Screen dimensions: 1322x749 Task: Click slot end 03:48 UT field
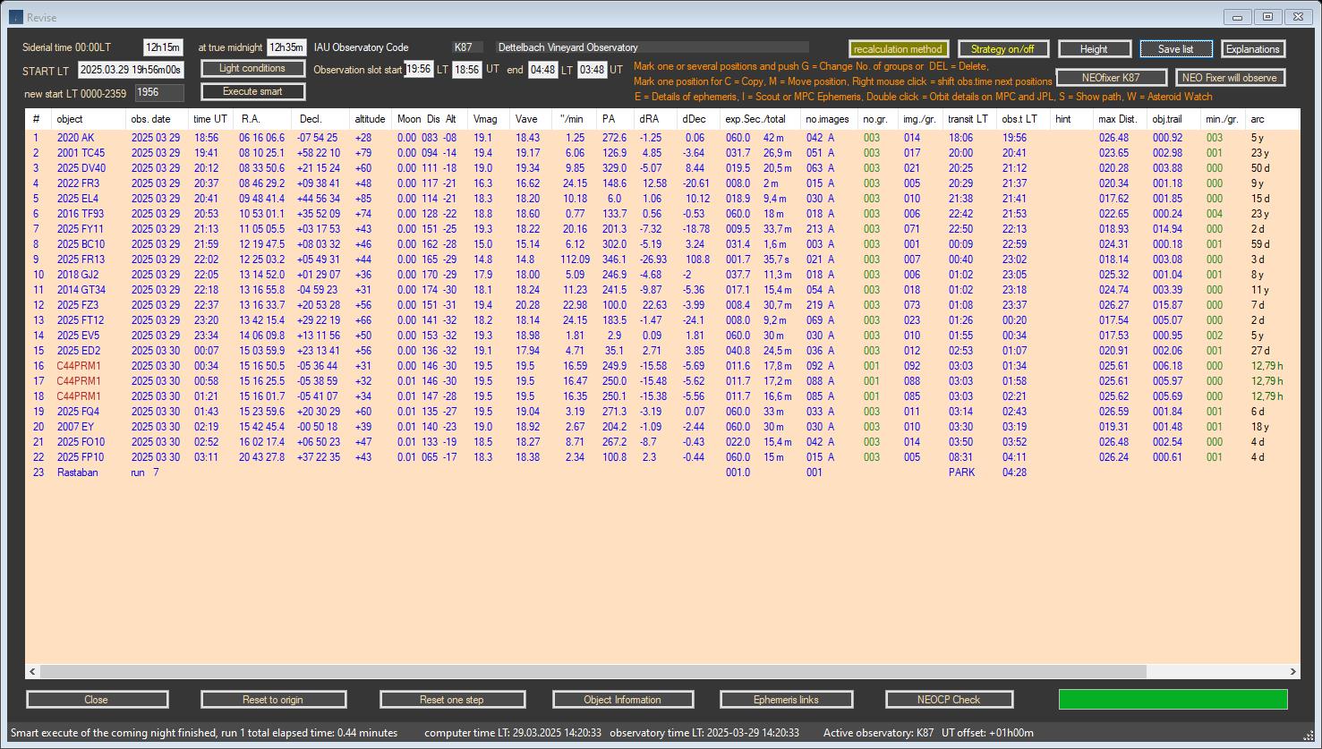tap(592, 69)
